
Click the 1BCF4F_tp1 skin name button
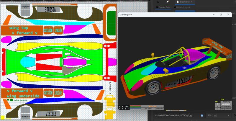tap(153, 106)
